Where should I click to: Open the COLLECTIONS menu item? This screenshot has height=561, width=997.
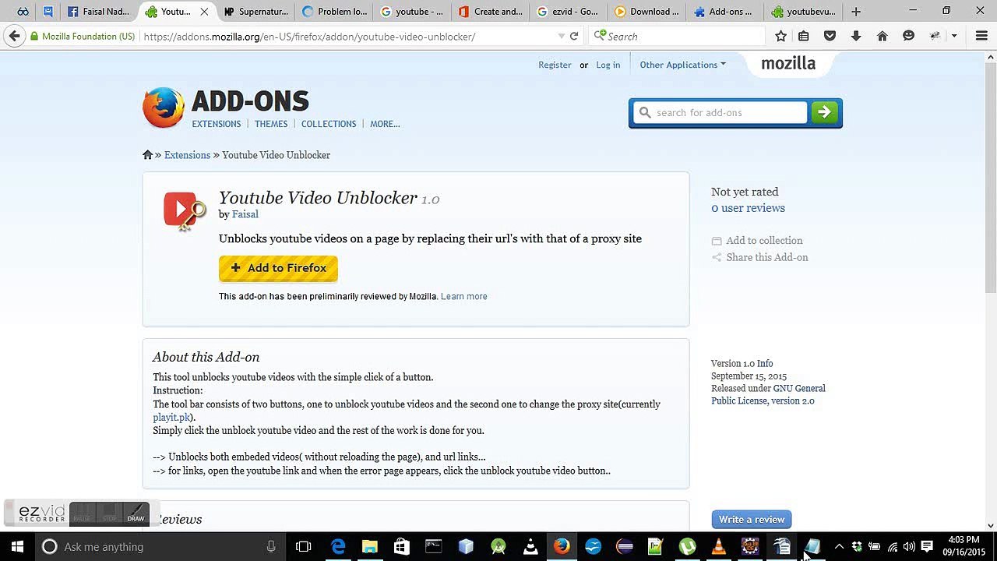(329, 124)
